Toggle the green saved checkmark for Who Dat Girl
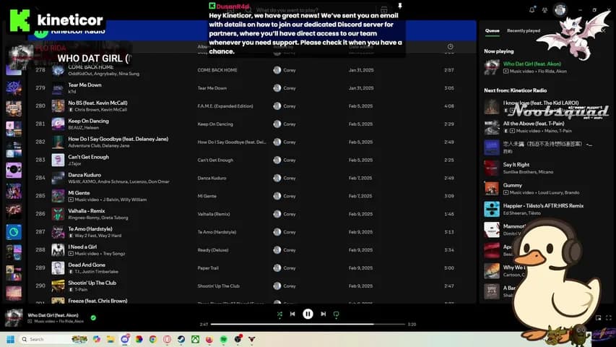 [93, 317]
